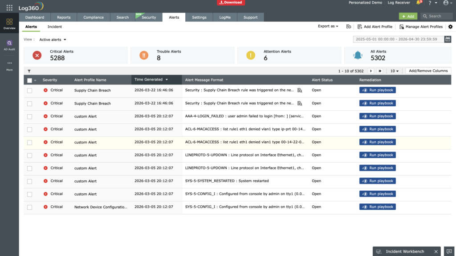Open the Active alerts view dropdown
The width and height of the screenshot is (456, 256).
53,40
